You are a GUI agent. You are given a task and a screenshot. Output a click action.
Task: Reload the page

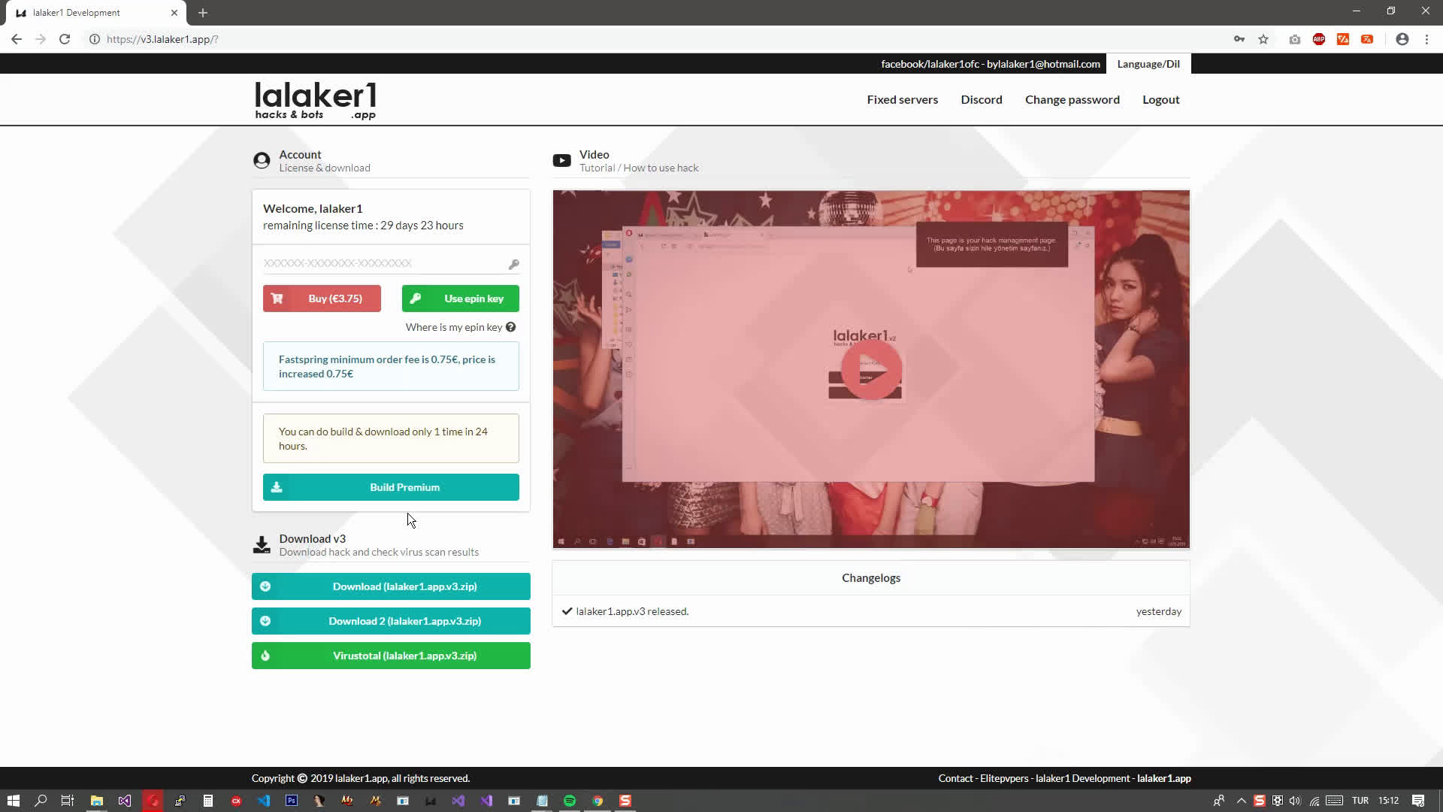[x=65, y=39]
